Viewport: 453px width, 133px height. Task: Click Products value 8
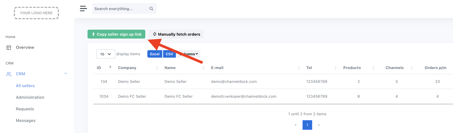tap(359, 96)
